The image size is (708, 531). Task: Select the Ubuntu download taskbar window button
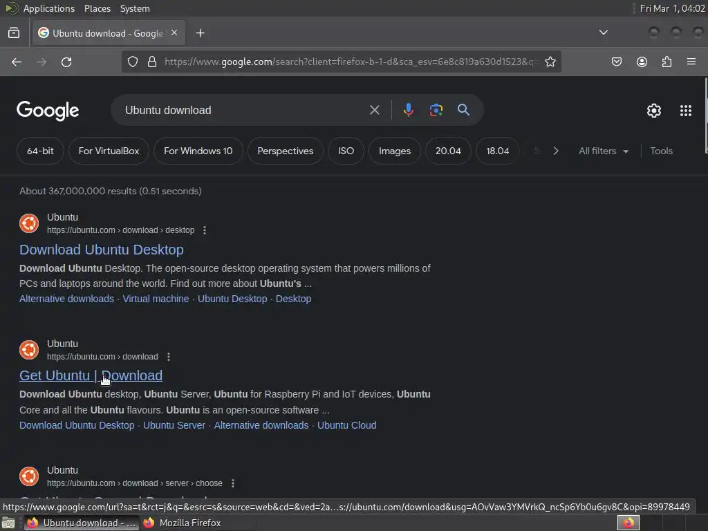tap(82, 523)
